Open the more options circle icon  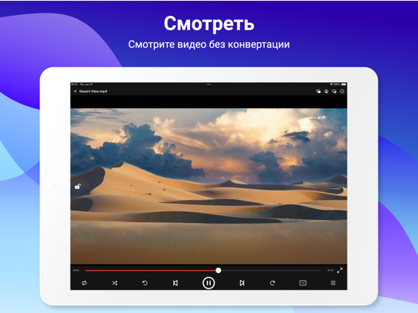click(x=342, y=91)
